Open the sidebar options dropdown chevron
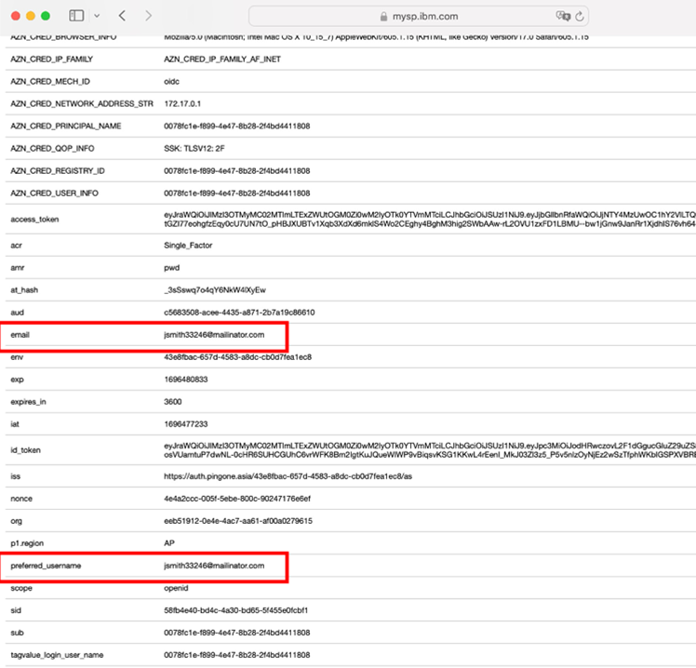 [x=97, y=16]
